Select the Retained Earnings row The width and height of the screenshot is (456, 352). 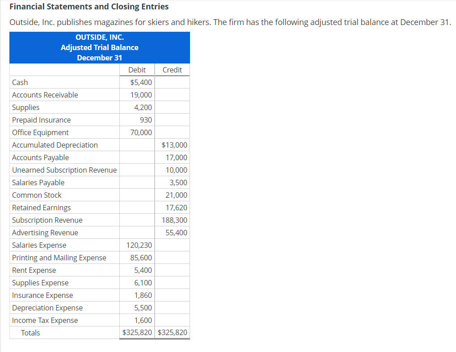(41, 208)
